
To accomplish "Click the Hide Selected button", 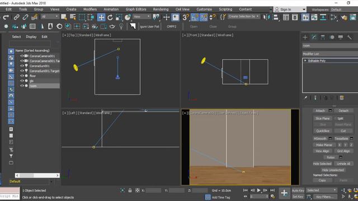I will point(322,164).
